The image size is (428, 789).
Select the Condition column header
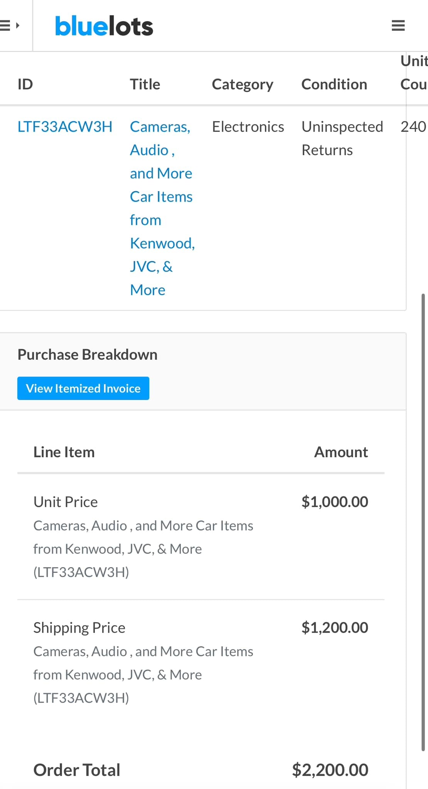[x=334, y=84]
